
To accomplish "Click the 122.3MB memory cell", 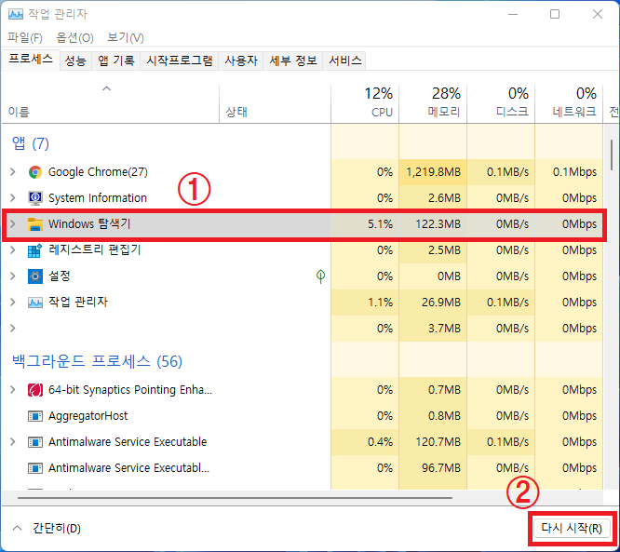I will (433, 224).
